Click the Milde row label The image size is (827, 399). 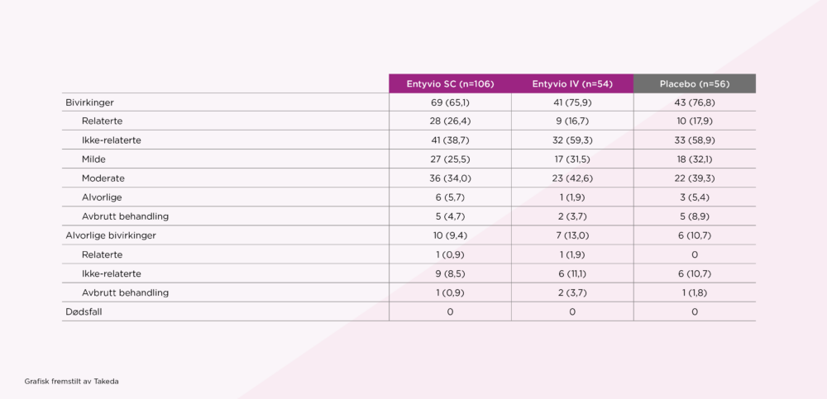(93, 159)
